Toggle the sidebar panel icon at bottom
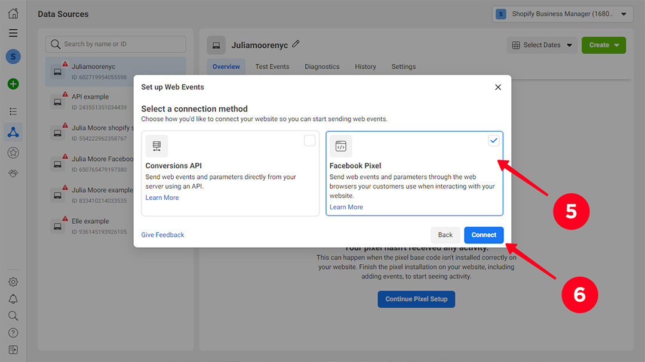645x362 pixels. (x=13, y=349)
